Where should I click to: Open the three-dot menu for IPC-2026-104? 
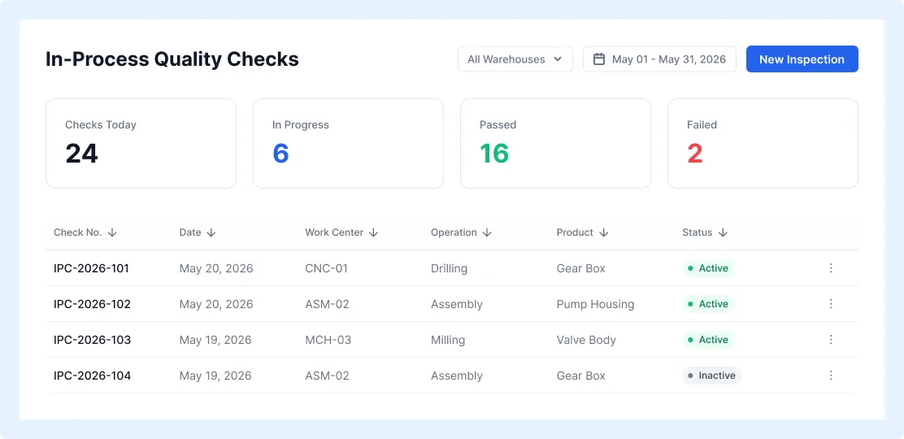pyautogui.click(x=831, y=375)
